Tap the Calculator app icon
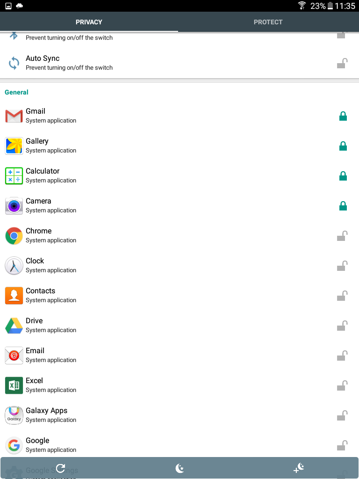Screen dimensions: 359x479 14,176
